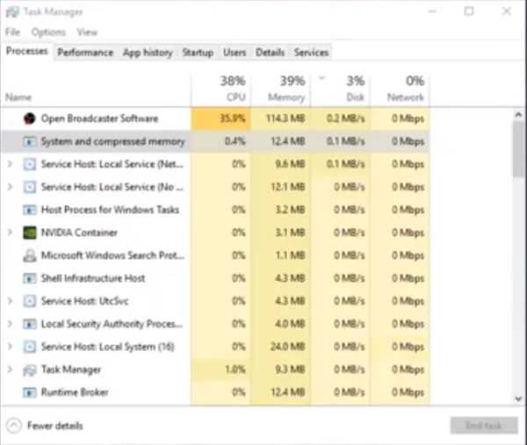527x445 pixels.
Task: Click the 1.1 MB memory value
Action: click(290, 255)
